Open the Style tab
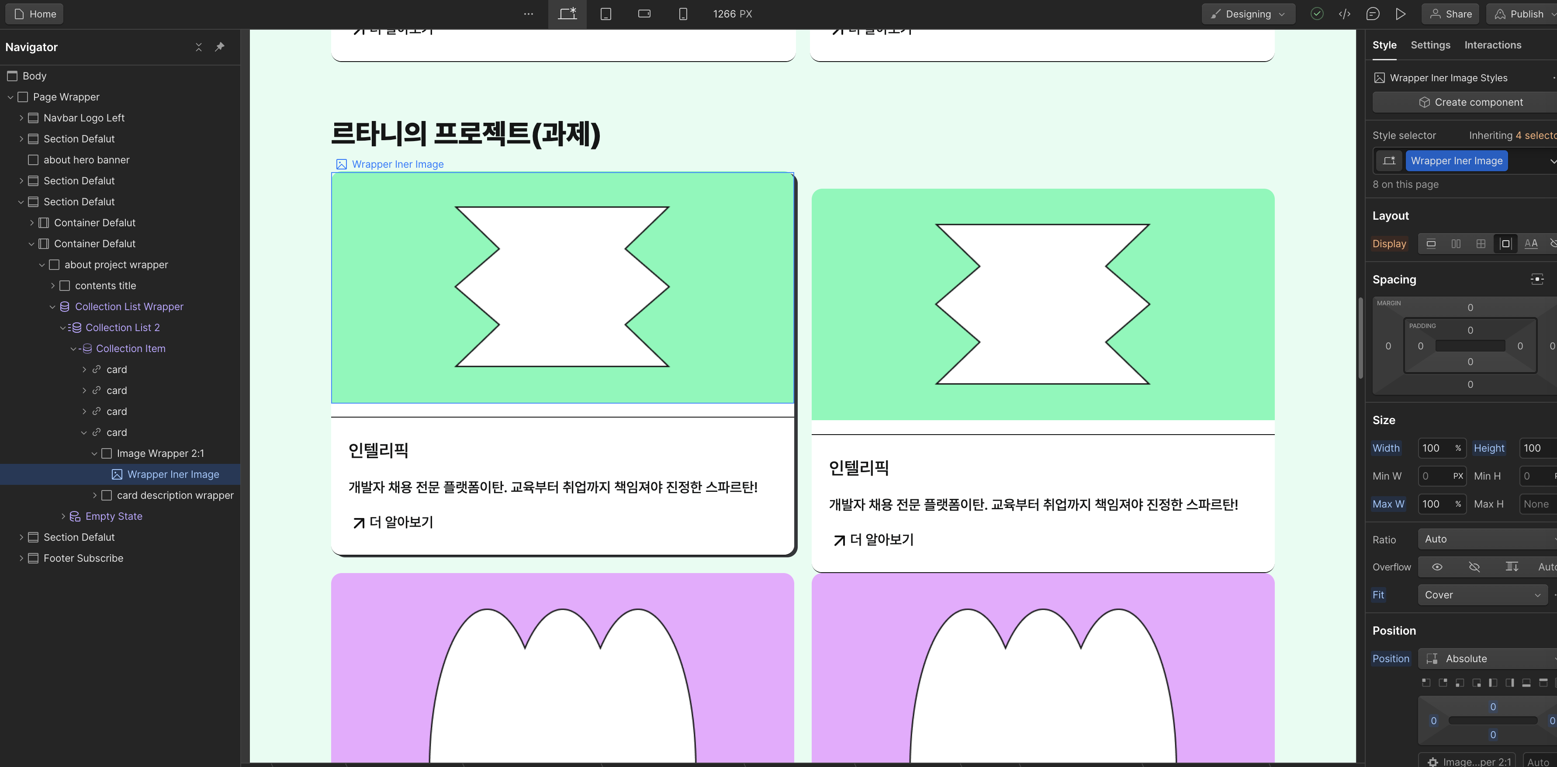Viewport: 1557px width, 767px height. pyautogui.click(x=1384, y=45)
